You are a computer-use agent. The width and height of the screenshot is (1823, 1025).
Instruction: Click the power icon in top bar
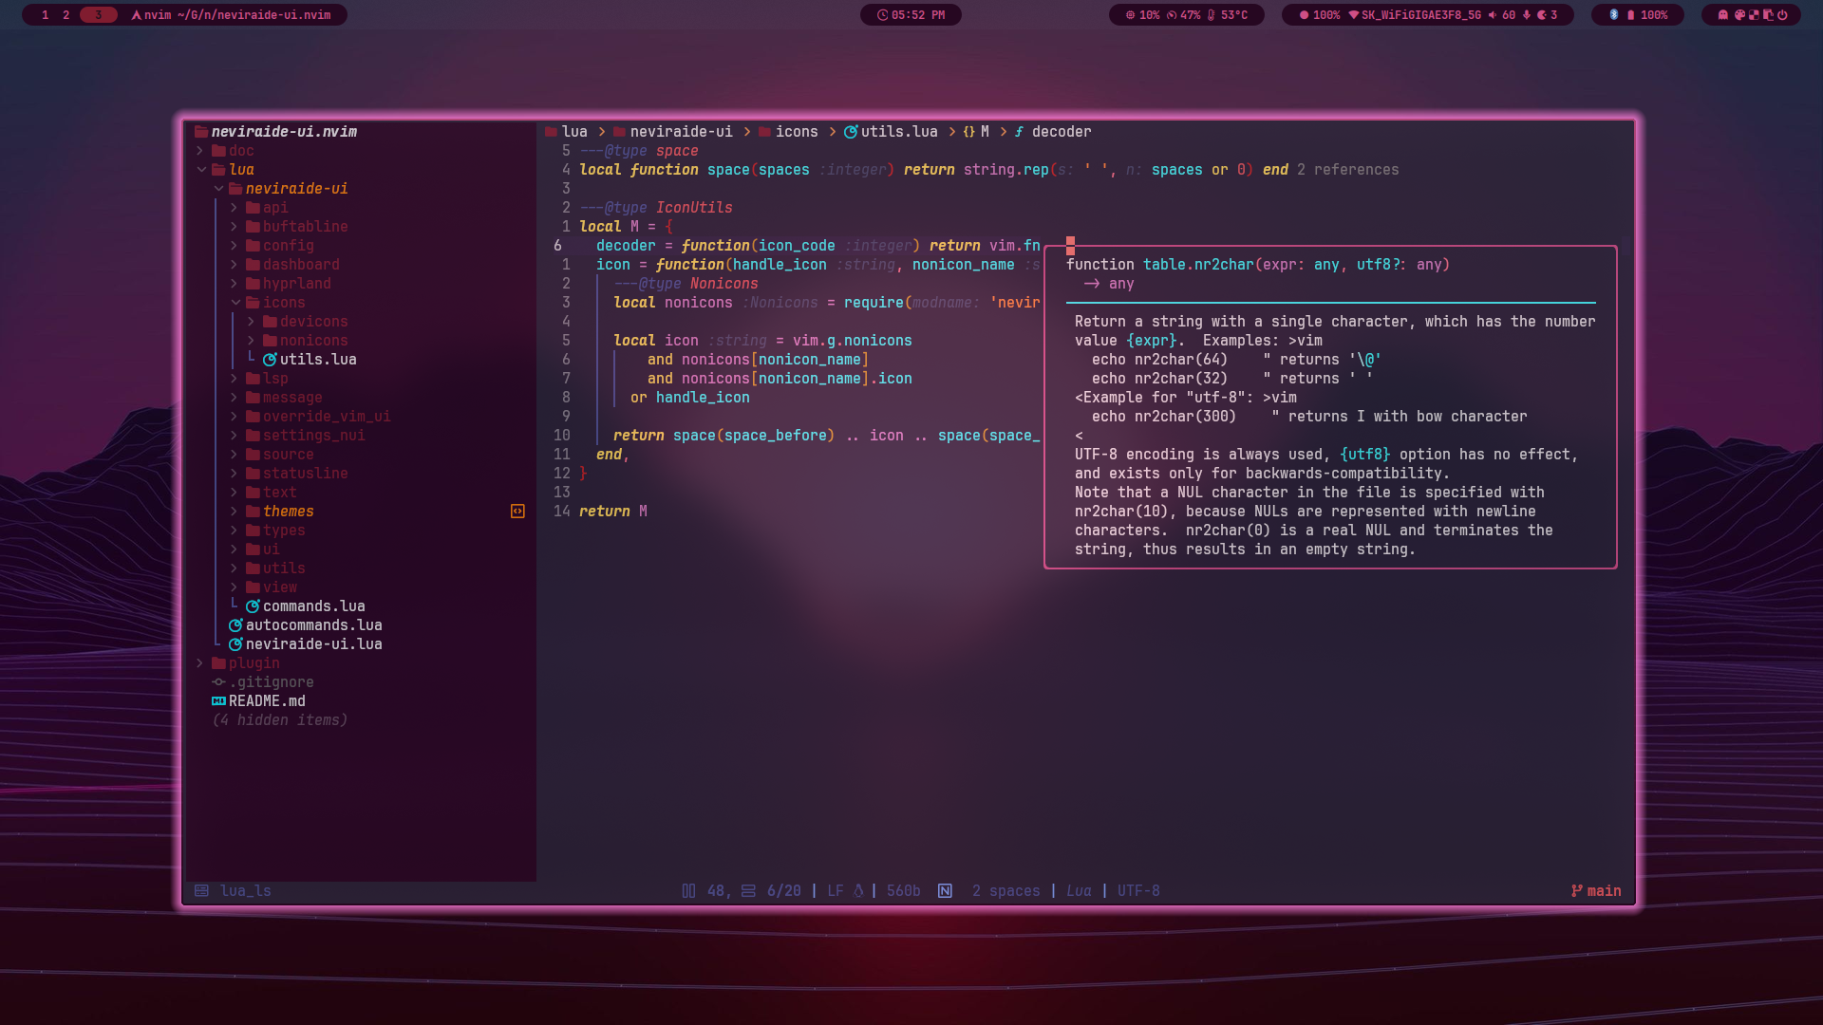(x=1783, y=15)
